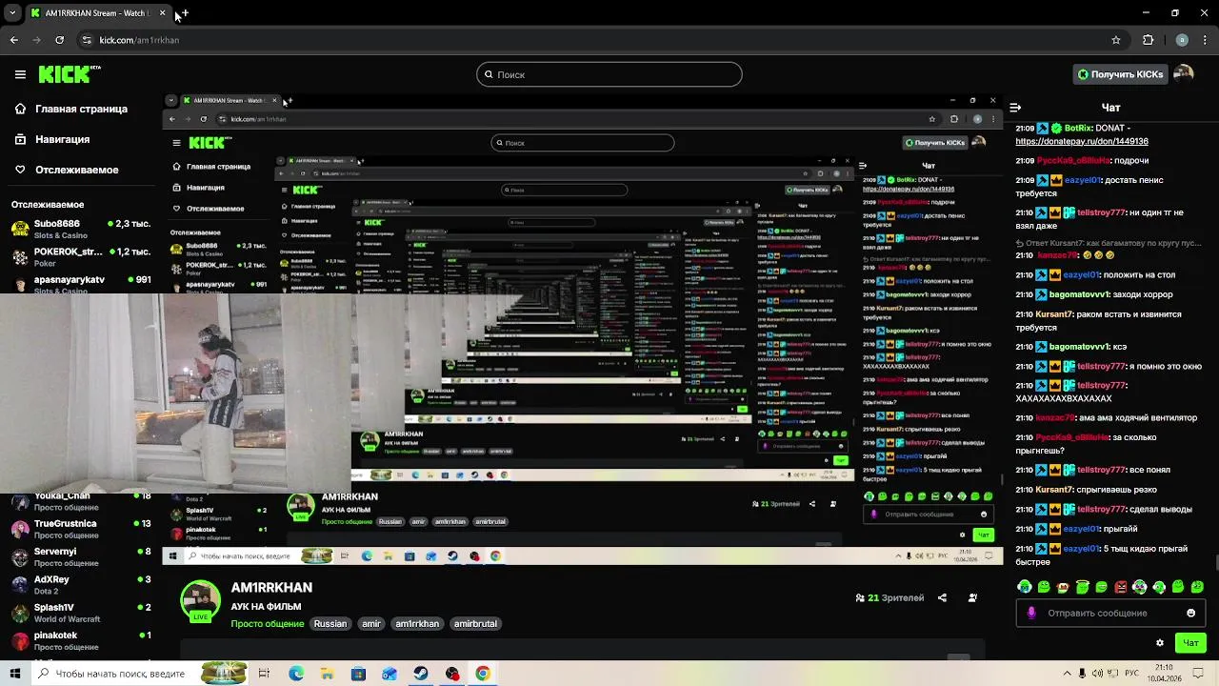This screenshot has width=1219, height=686.
Task: Open Microsoft Store from taskbar
Action: point(358,674)
